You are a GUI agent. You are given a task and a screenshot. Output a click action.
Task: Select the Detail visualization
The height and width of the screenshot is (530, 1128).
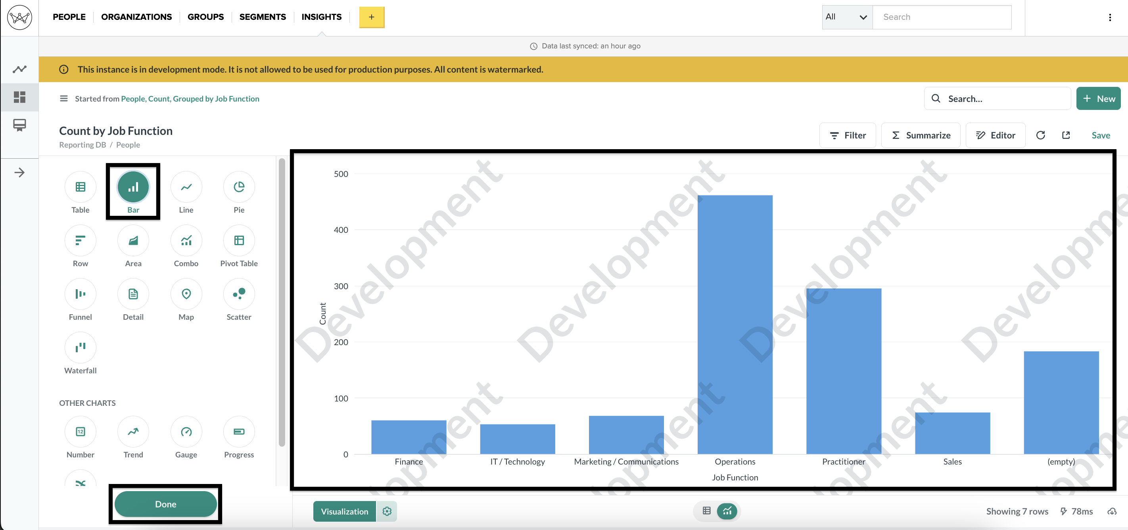(x=133, y=294)
